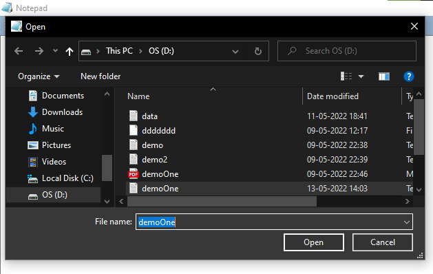The height and width of the screenshot is (274, 433).
Task: Create a New folder
Action: 101,76
